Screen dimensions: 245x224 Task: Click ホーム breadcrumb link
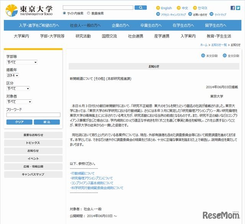(x=204, y=45)
